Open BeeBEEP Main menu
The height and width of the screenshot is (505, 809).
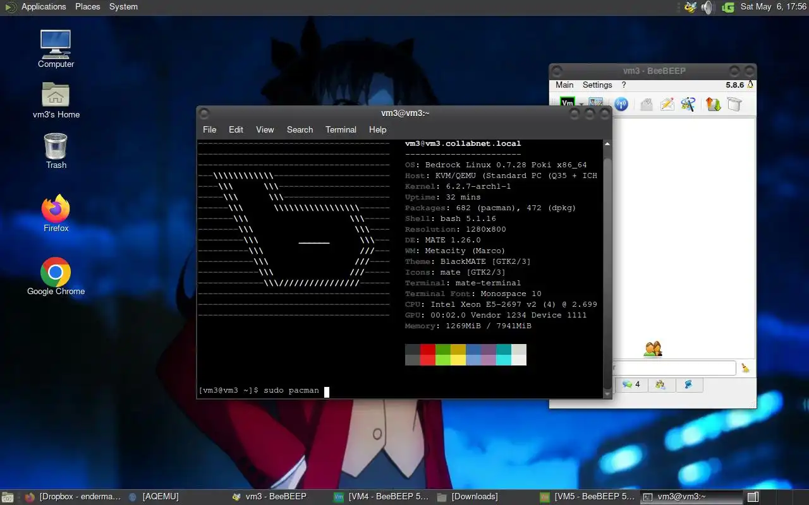pos(564,85)
